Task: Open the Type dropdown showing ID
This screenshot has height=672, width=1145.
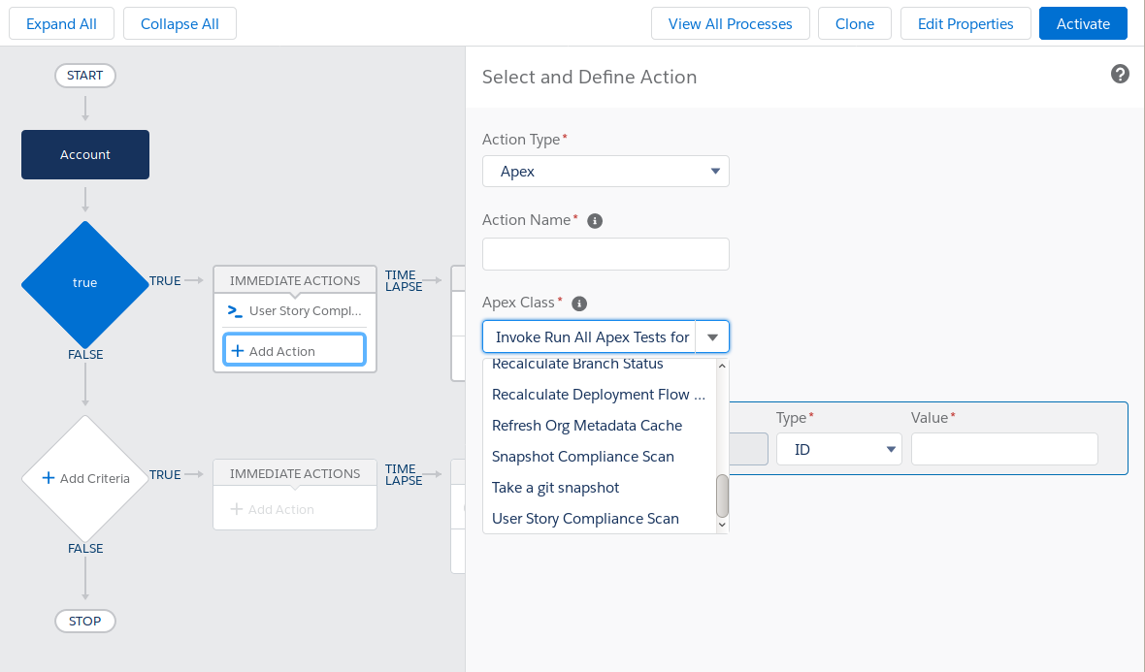Action: [838, 449]
